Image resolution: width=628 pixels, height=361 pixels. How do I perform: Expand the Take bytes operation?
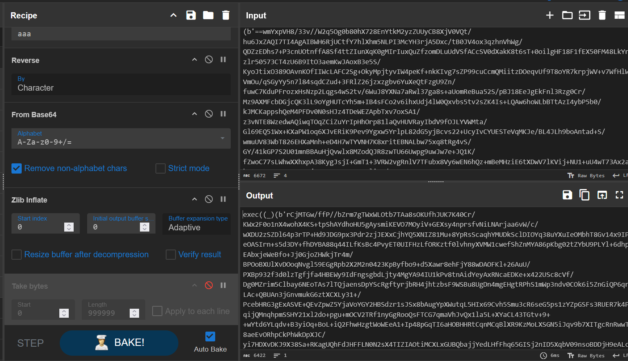pos(195,285)
